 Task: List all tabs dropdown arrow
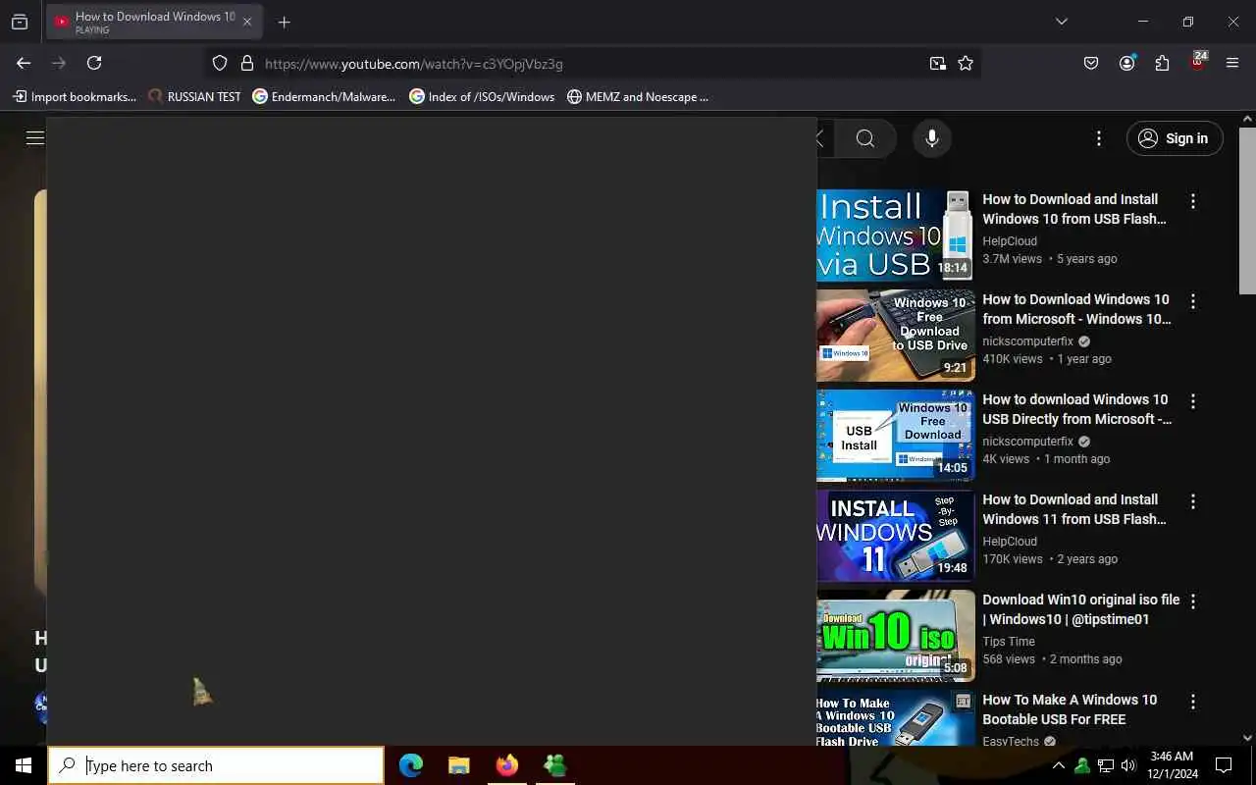pos(1061,22)
